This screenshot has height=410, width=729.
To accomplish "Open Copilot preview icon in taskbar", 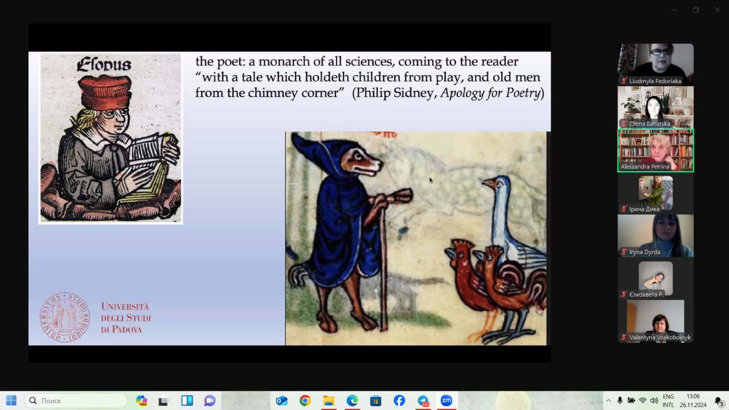I will tap(142, 401).
